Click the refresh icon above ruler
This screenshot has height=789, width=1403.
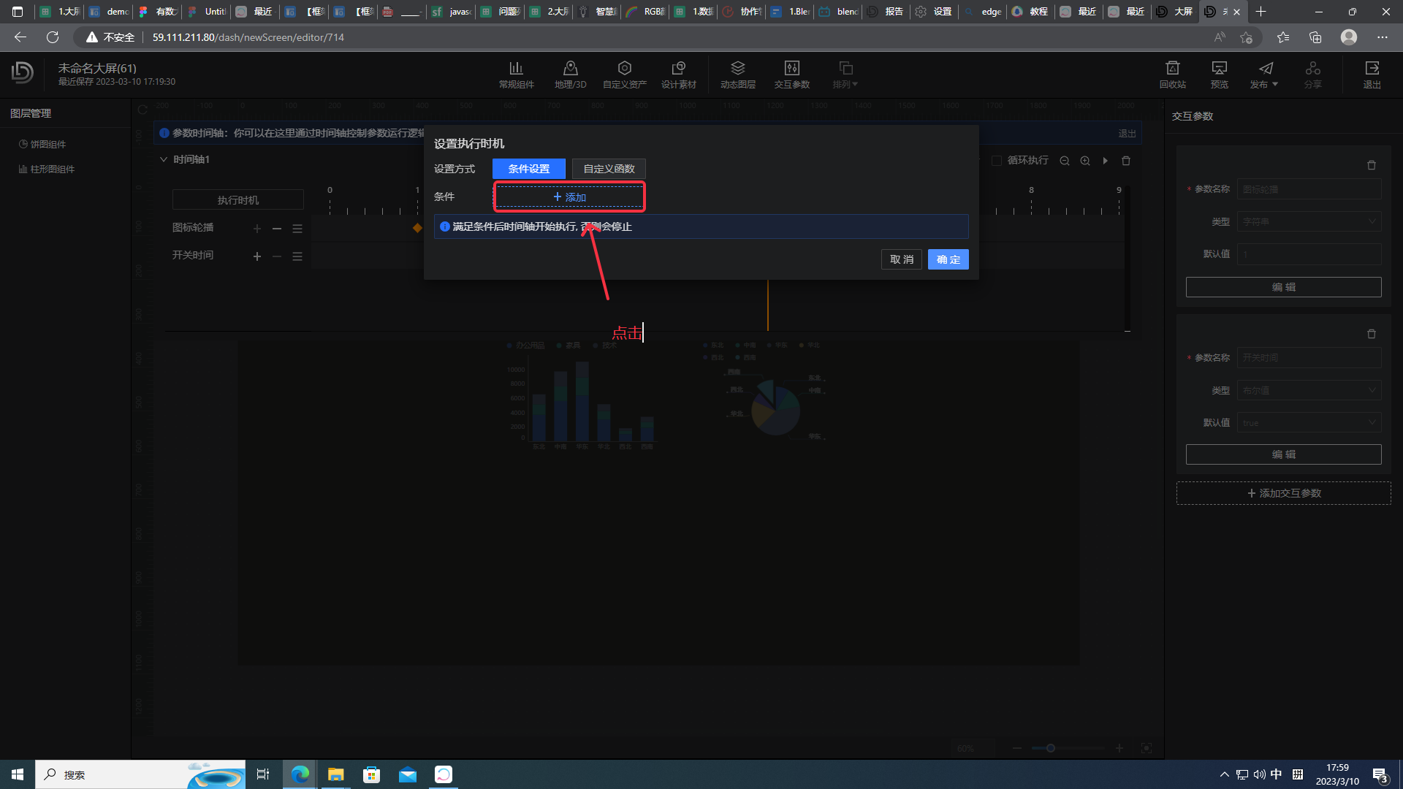click(142, 110)
